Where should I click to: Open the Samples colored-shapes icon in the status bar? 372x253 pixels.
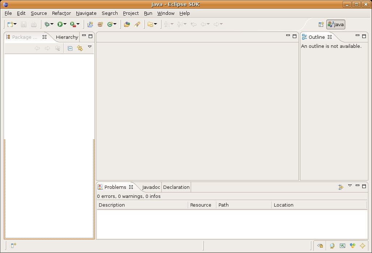click(x=352, y=246)
